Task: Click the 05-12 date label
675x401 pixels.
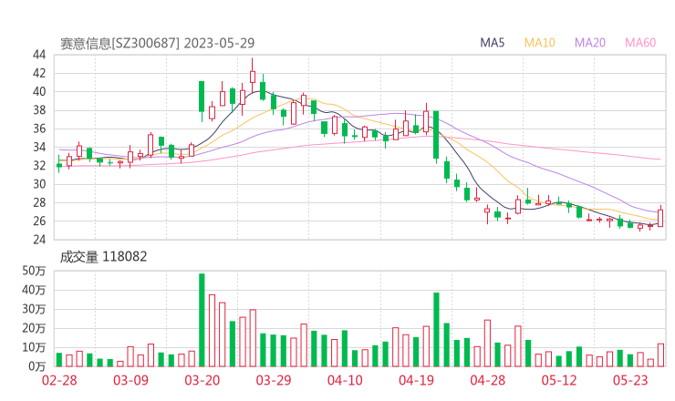Action: pos(559,380)
